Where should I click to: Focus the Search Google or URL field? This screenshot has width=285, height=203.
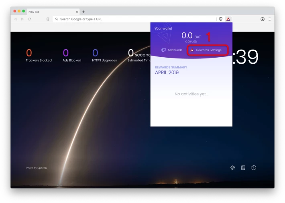(134, 19)
